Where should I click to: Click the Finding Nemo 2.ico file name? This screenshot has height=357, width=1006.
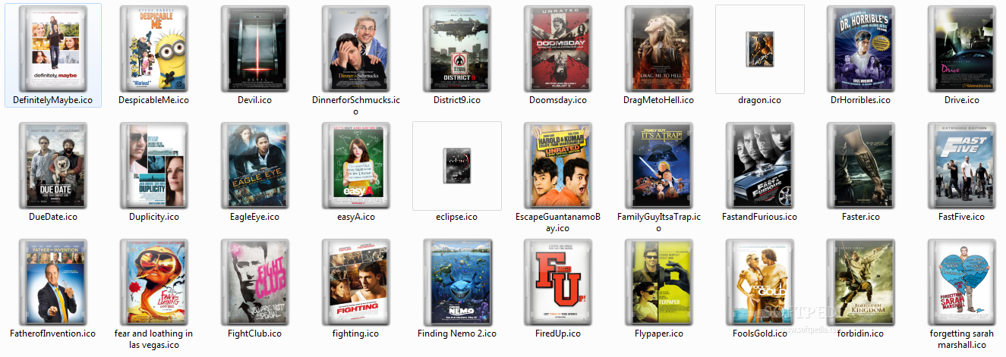click(x=457, y=334)
